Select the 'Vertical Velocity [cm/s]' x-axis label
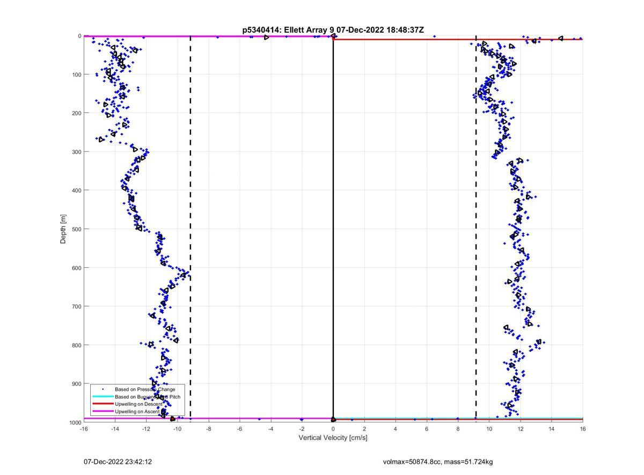 (333, 438)
